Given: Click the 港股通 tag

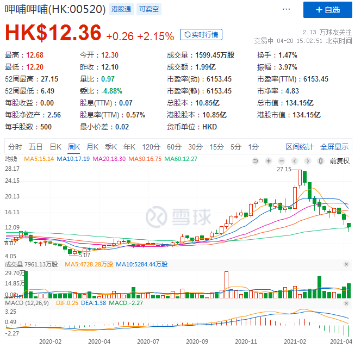Looking at the screenshot, I should [120, 10].
